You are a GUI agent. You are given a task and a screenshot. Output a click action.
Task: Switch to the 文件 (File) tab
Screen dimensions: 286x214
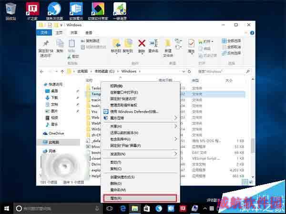click(44, 33)
